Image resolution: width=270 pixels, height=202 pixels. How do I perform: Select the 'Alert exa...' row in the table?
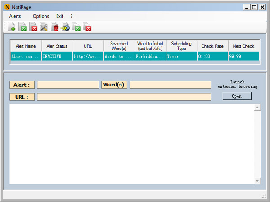point(26,57)
